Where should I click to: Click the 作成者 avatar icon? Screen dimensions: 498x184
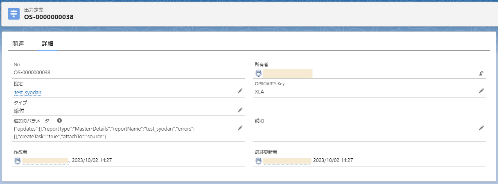(x=17, y=161)
